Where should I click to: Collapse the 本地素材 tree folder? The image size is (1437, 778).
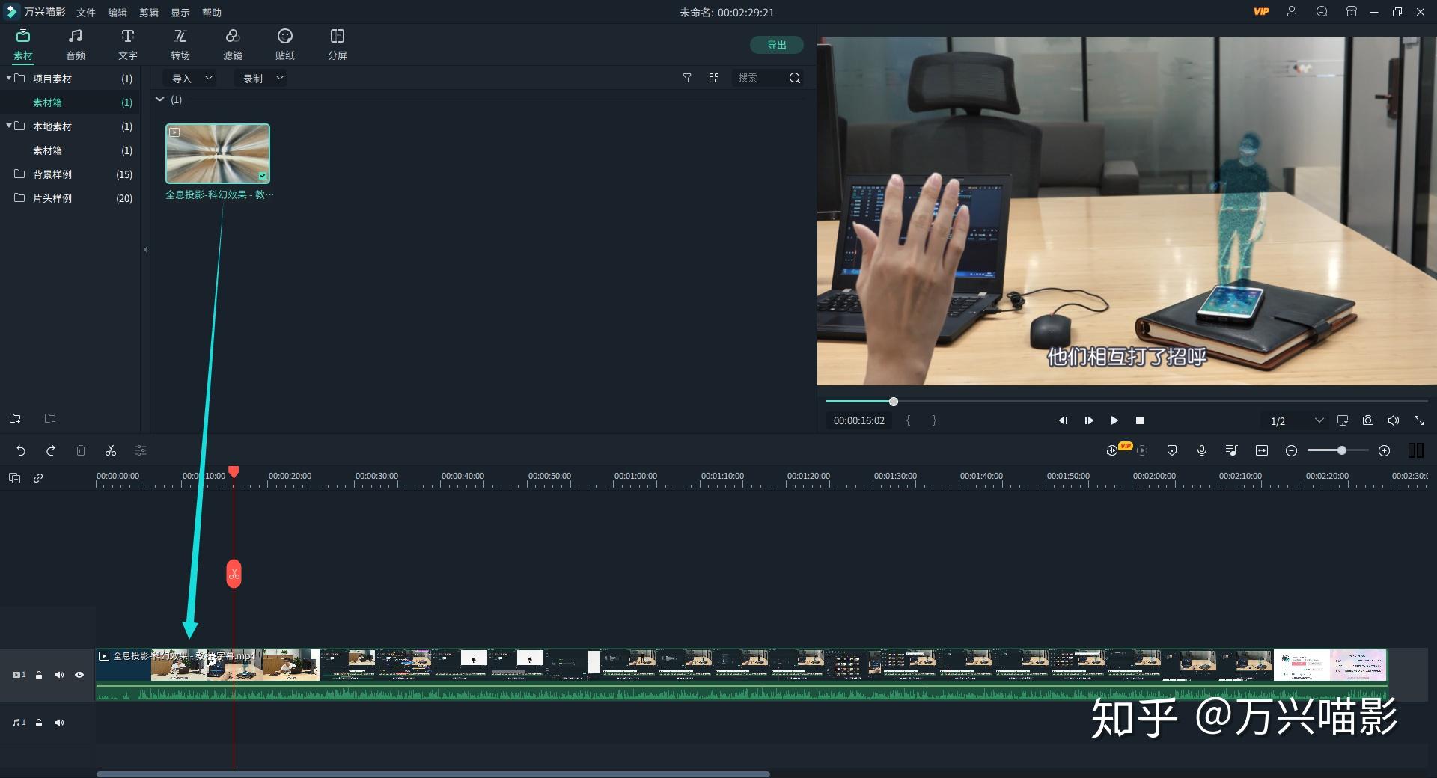pos(9,126)
